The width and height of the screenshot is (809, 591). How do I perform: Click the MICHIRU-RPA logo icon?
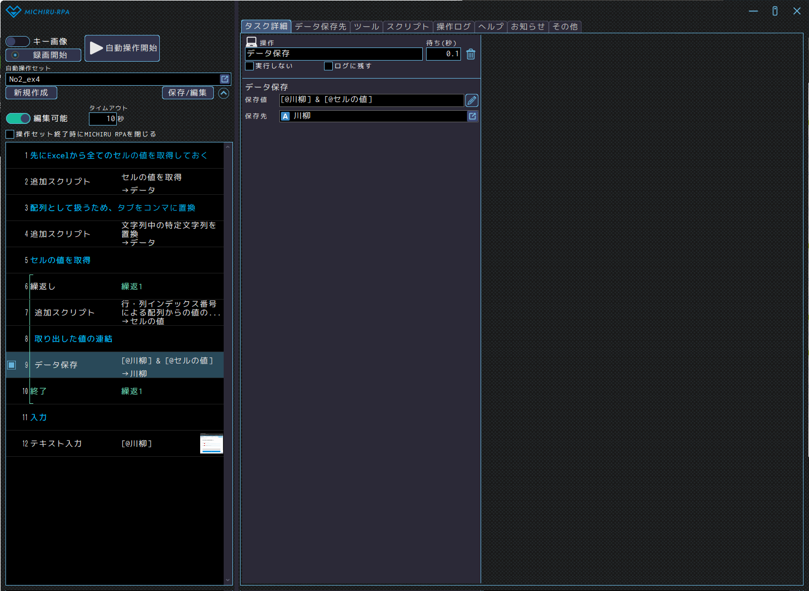coord(13,11)
